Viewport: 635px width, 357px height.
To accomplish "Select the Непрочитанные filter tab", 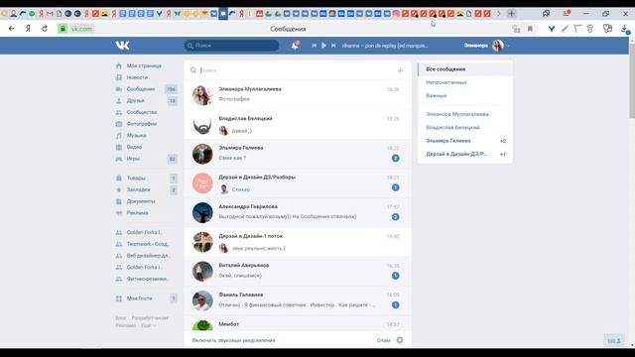I will 465,82.
